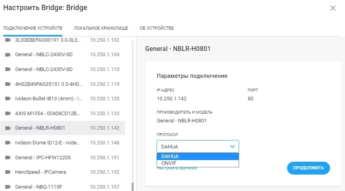This screenshot has width=345, height=191.
Task: Select device 3L00EBEPAG00191 3.0-3L0... in list
Action: click(x=48, y=40)
